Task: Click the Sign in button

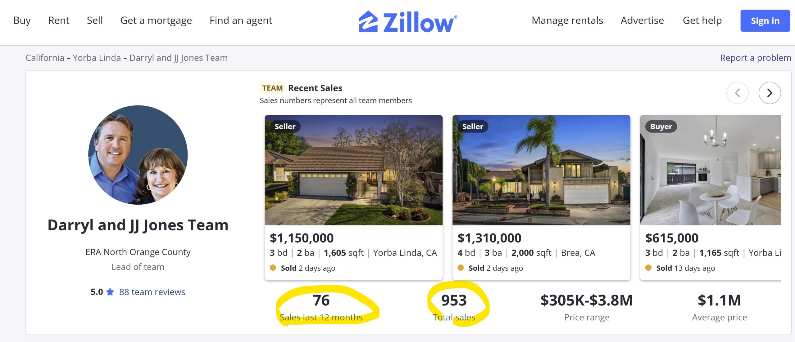Action: 765,21
